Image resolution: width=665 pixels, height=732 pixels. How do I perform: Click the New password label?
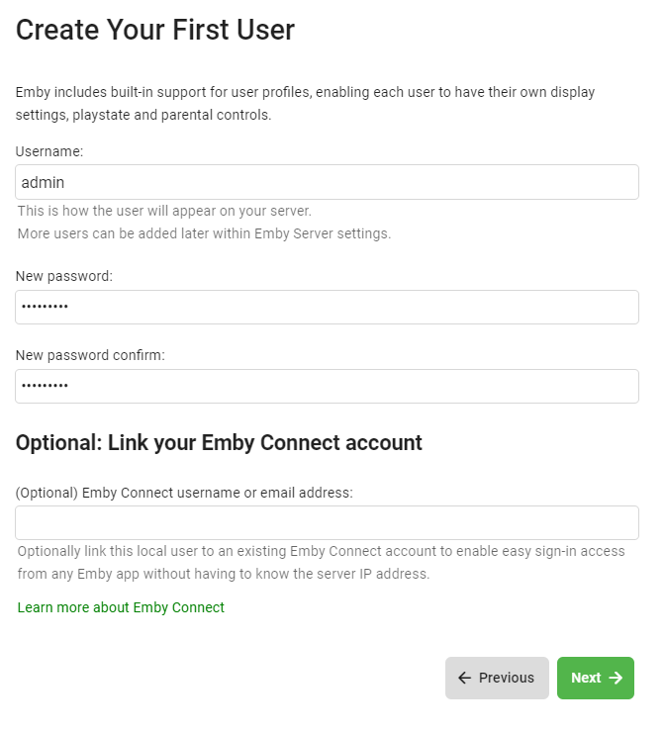(x=64, y=276)
